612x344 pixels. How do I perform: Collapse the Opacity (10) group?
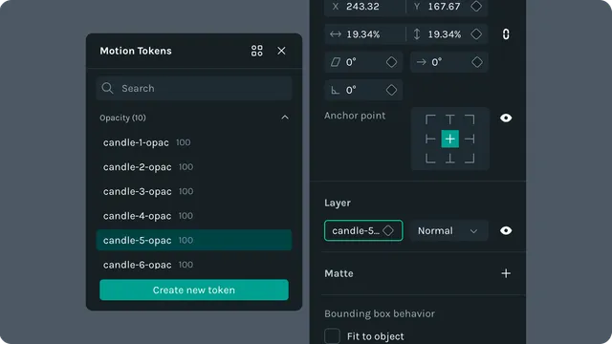point(285,118)
